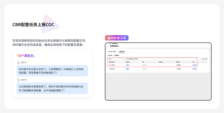
Task: Select the 场景视图 sub-tab
Action: point(116,55)
